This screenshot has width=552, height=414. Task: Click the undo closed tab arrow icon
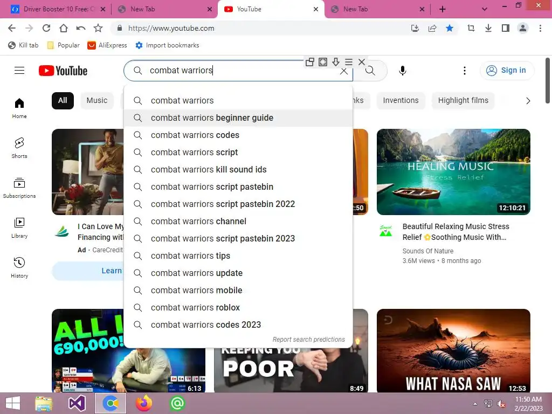(81, 28)
